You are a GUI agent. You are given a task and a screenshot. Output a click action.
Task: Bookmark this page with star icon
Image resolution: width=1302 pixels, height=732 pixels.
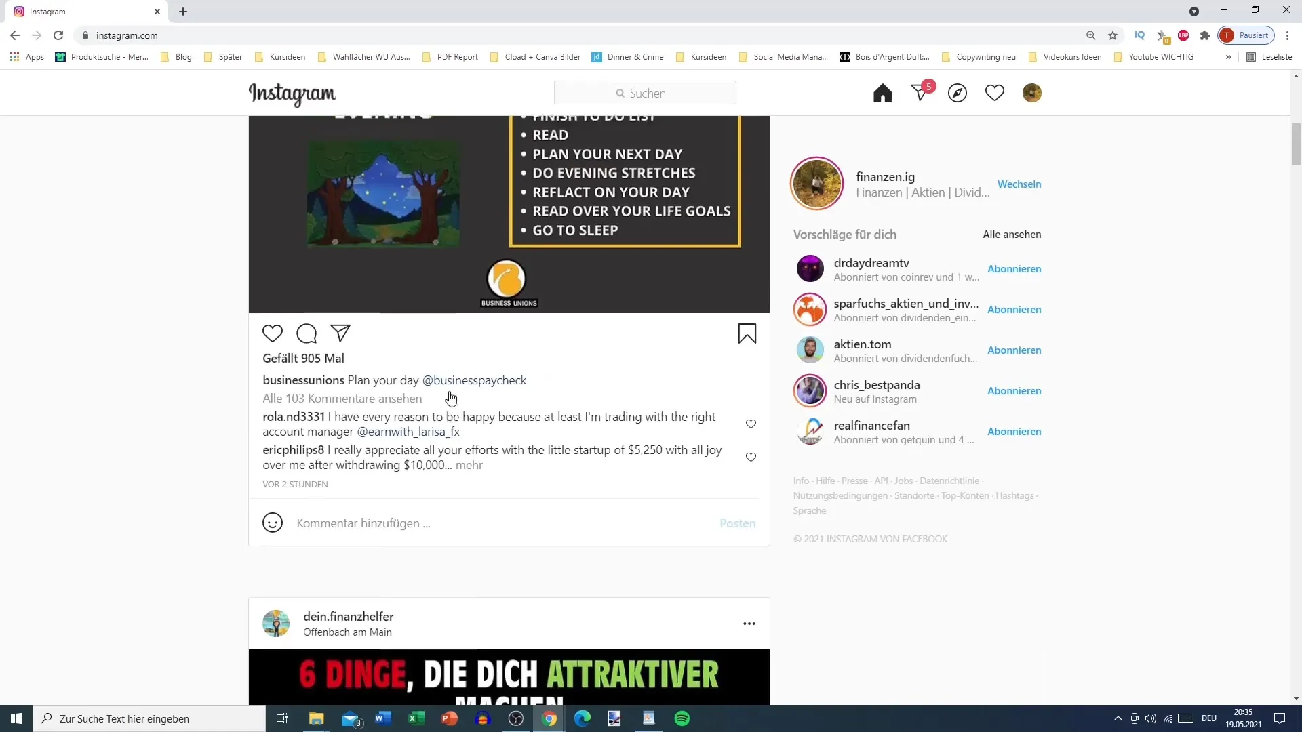coord(1113,35)
